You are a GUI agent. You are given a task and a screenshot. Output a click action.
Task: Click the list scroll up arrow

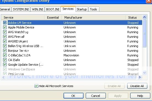pyautogui.click(x=144, y=17)
